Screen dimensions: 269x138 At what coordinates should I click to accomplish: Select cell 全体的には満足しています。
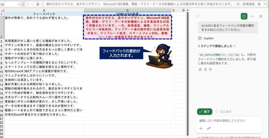(44, 80)
